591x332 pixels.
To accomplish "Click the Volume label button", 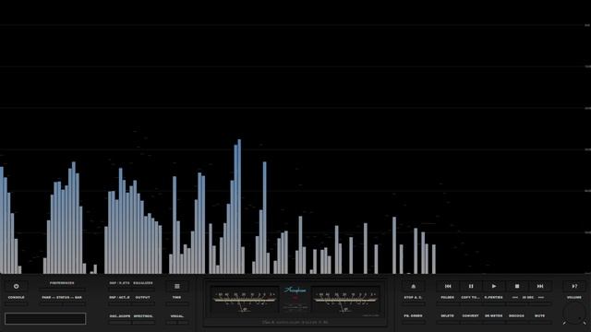I will tap(574, 297).
